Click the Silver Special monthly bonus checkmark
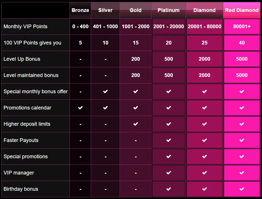This screenshot has height=199, width=262. [x=105, y=92]
